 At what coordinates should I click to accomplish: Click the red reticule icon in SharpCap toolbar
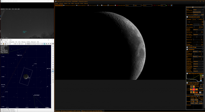155,5
